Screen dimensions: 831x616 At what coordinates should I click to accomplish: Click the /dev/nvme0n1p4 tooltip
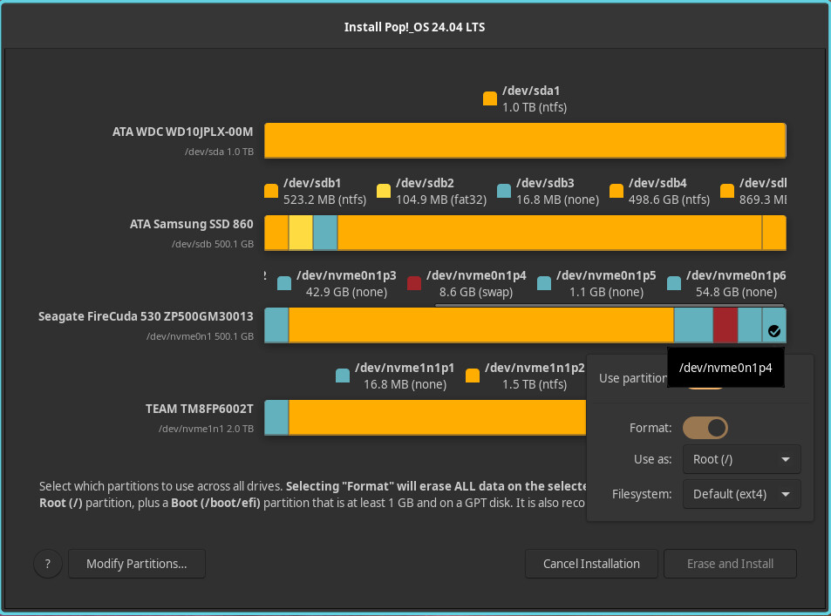[x=725, y=368]
